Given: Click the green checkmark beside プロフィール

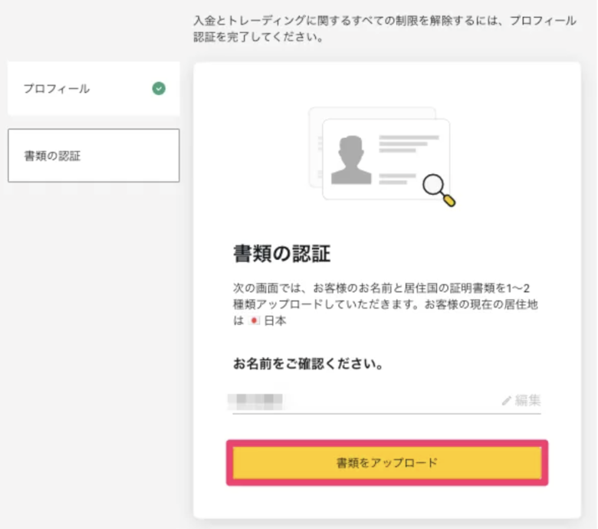Looking at the screenshot, I should coord(159,88).
